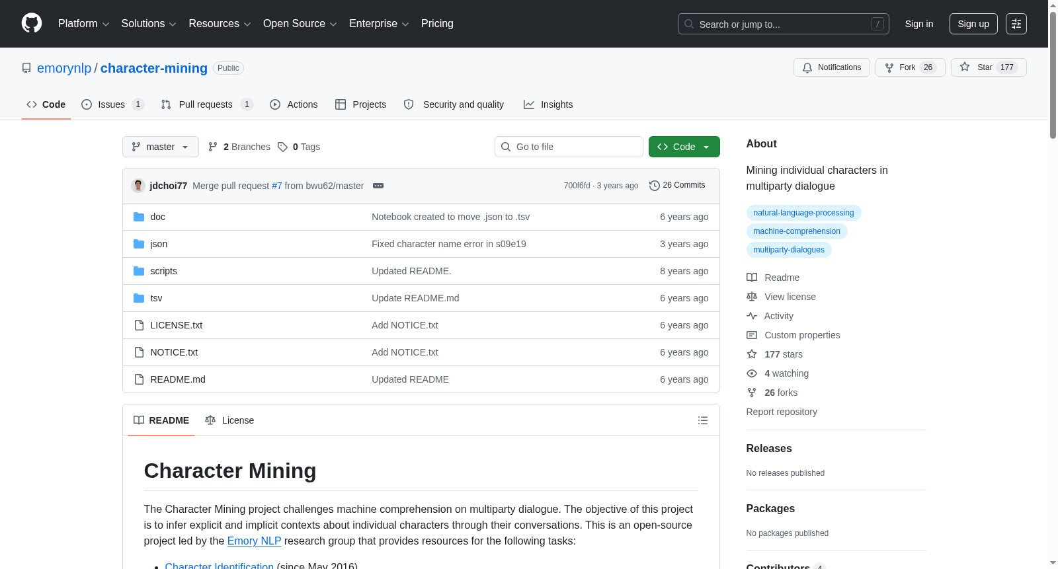This screenshot has height=569, width=1058.
Task: Open the 2 Branches link
Action: pos(239,147)
